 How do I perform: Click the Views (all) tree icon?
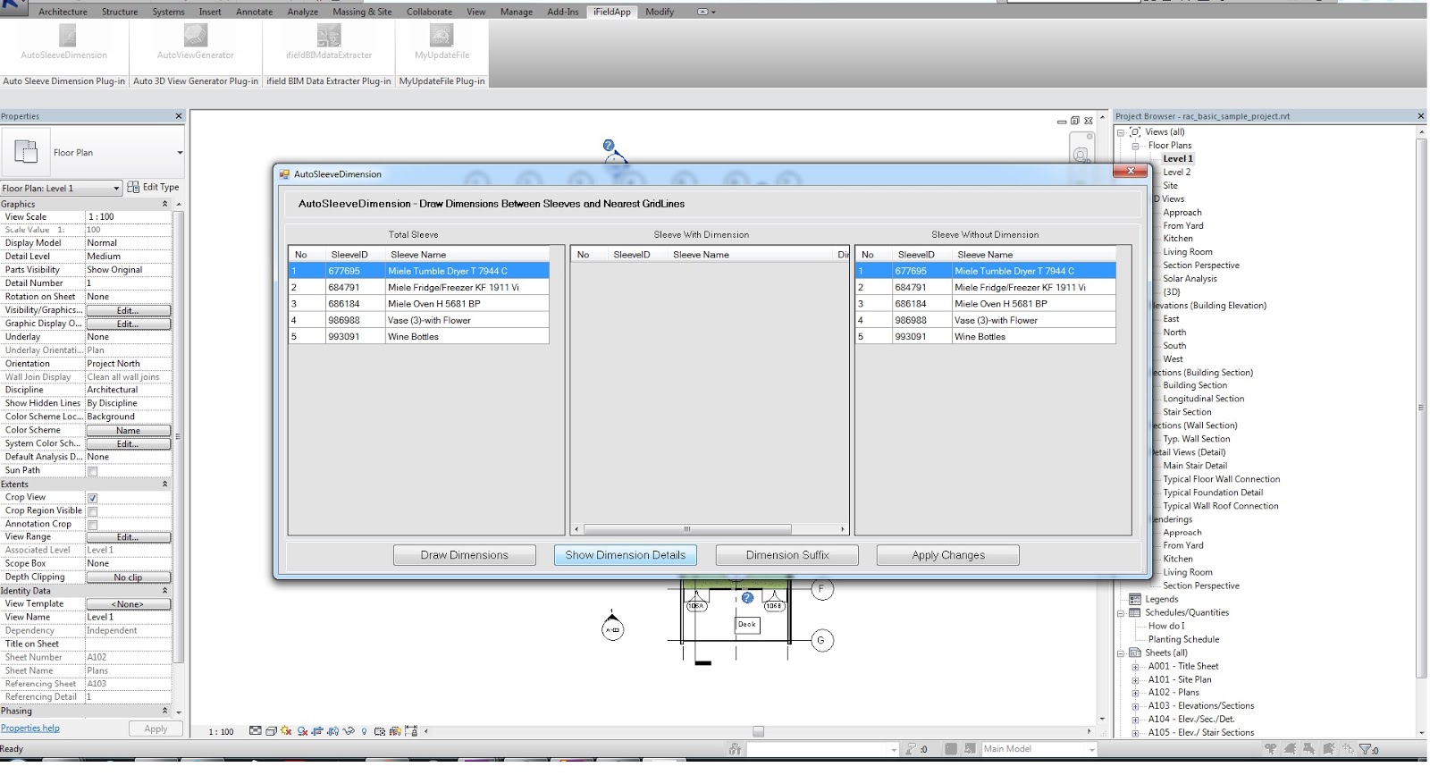(1135, 131)
